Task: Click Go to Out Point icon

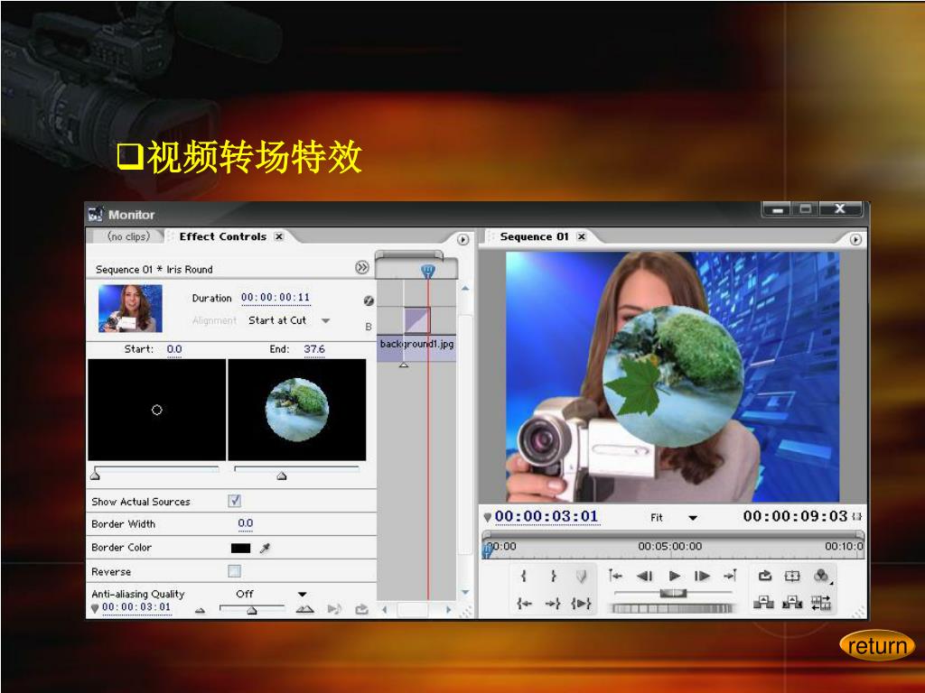Action: click(x=553, y=603)
